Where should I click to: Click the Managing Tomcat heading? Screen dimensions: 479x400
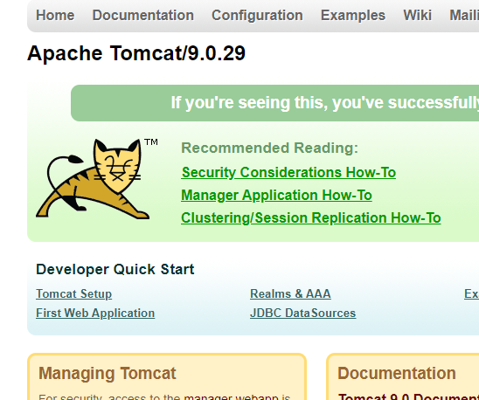pyautogui.click(x=108, y=373)
